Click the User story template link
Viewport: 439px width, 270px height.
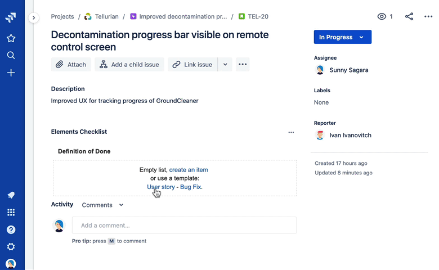tap(161, 187)
